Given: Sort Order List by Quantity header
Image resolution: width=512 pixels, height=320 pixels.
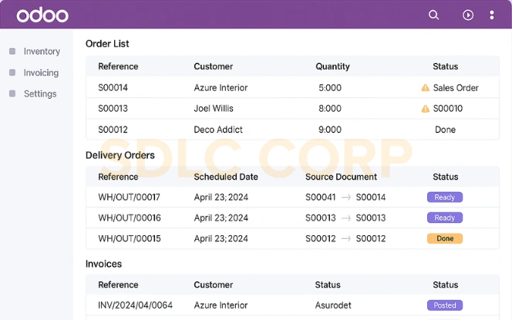Looking at the screenshot, I should [332, 66].
